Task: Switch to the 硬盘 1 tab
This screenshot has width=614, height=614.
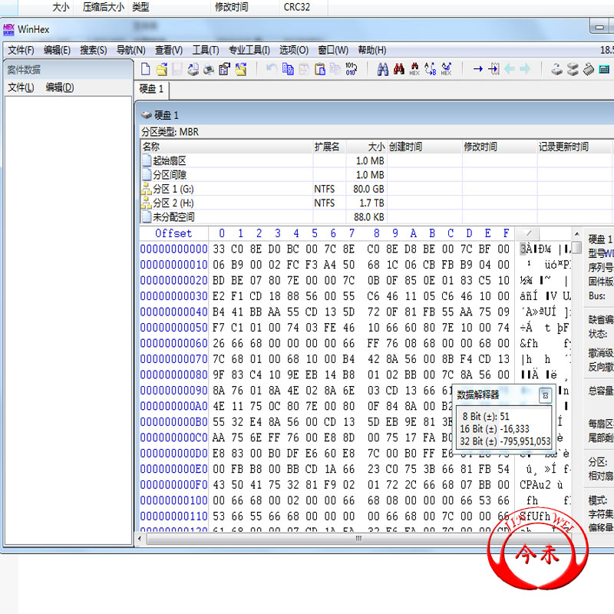Action: (151, 89)
